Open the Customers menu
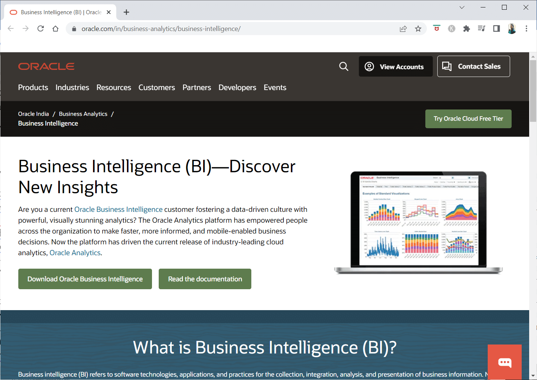Screen dimensions: 537x380 (157, 87)
